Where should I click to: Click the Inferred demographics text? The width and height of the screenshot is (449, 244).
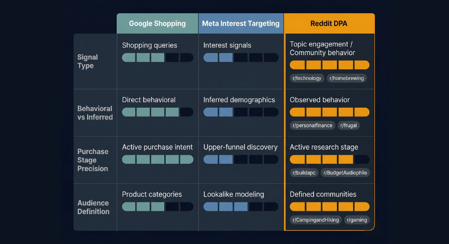point(239,100)
